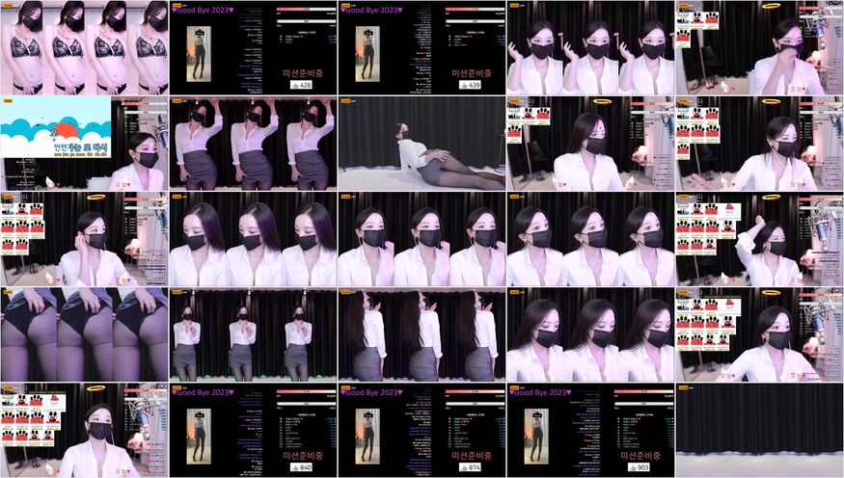The image size is (844, 478).
Task: Click the orange badge above the 426 panel title
Action: (x=177, y=4)
